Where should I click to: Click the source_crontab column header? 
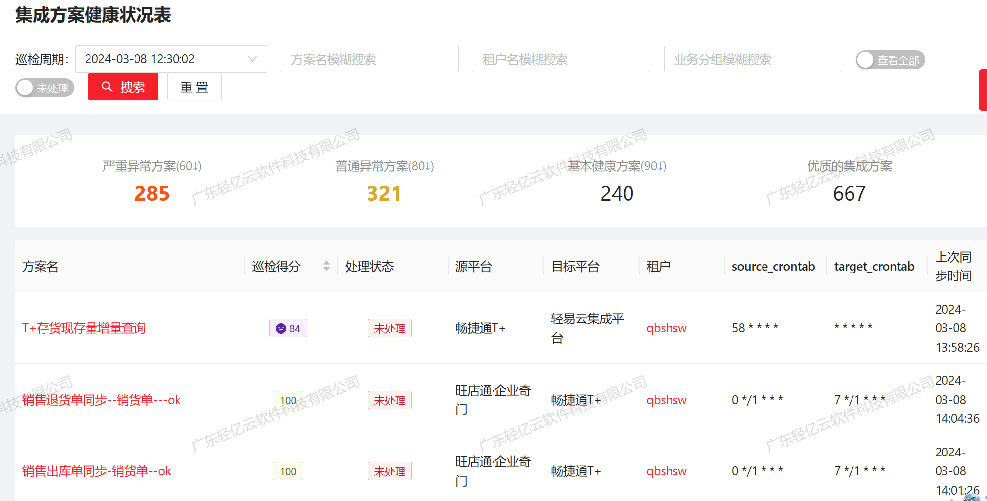pyautogui.click(x=773, y=266)
